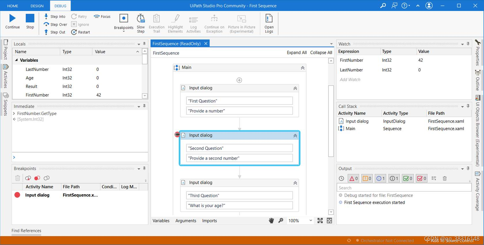Viewport: 484px width, 245px height.
Task: Open the user account icon
Action: (429, 5)
